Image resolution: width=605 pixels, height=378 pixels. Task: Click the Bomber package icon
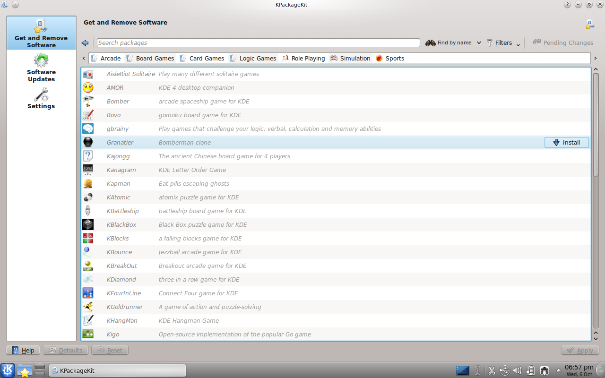pos(88,102)
